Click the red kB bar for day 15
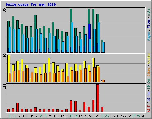The width and height of the screenshot is (152, 119). click(71, 106)
